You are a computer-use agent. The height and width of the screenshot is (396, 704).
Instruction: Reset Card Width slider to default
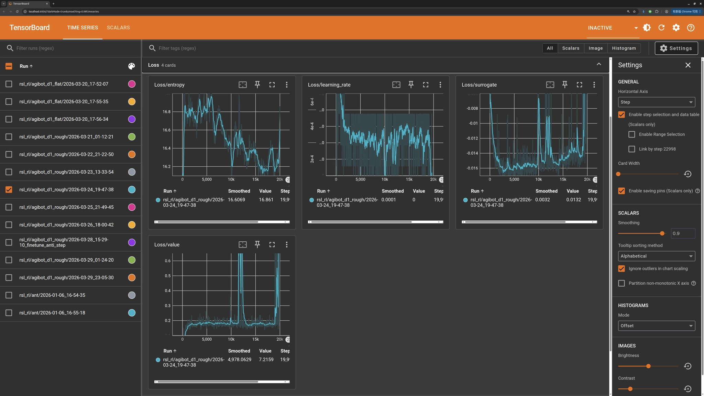[x=687, y=174]
